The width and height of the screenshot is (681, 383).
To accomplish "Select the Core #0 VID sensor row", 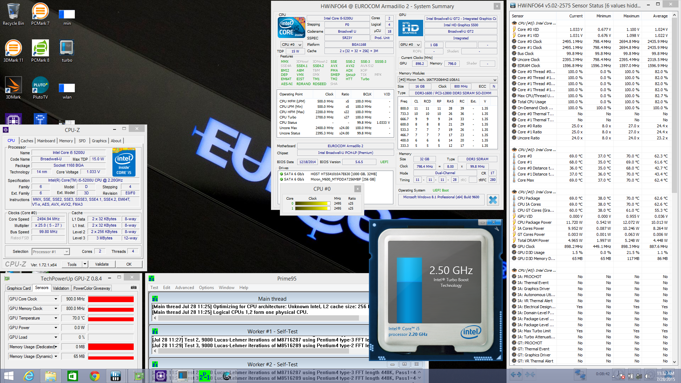I will click(x=590, y=29).
